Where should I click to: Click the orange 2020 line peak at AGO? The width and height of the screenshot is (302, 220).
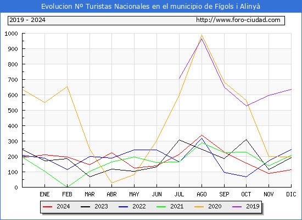point(202,35)
